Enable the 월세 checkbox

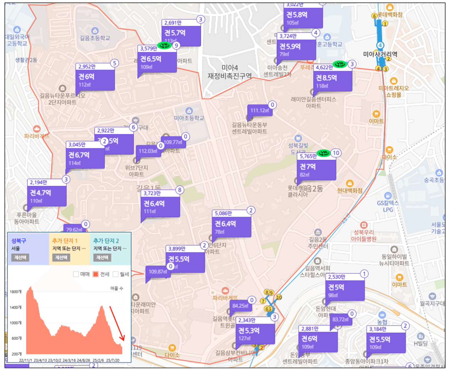coord(115,274)
